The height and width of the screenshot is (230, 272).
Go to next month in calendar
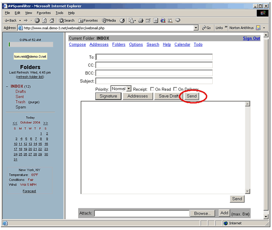click(45, 123)
